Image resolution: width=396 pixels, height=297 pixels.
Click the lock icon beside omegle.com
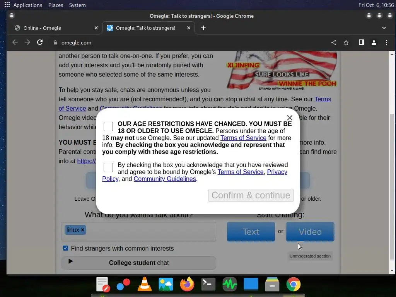55,43
